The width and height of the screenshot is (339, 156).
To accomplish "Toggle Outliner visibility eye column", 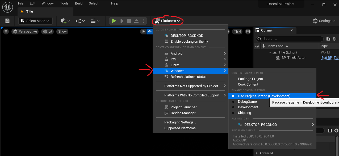I will pos(257,46).
